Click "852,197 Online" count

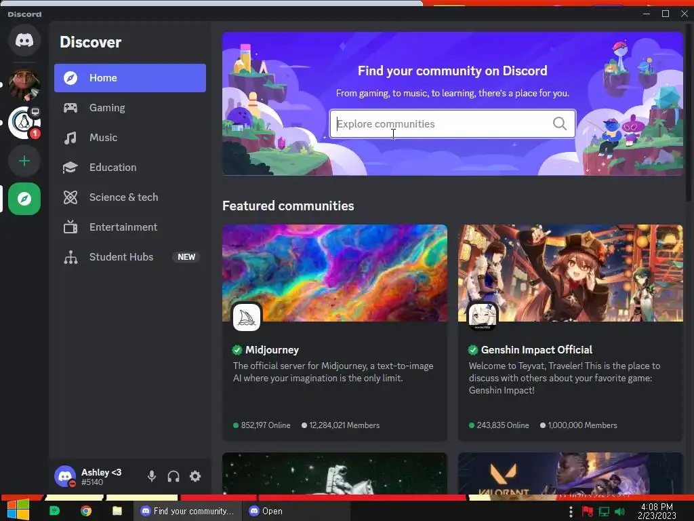266,425
